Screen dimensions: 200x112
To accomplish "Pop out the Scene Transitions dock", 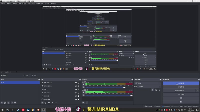I will [x=160, y=79].
